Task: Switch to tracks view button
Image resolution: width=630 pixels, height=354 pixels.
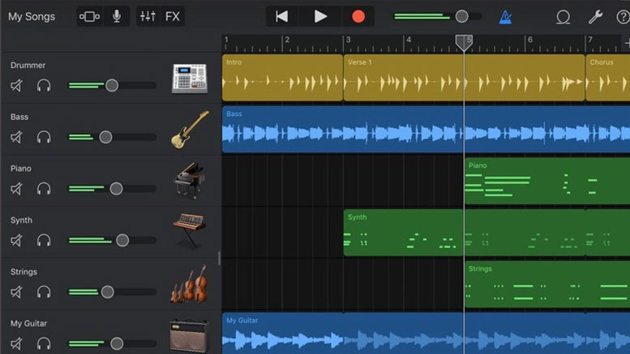Action: coord(90,16)
